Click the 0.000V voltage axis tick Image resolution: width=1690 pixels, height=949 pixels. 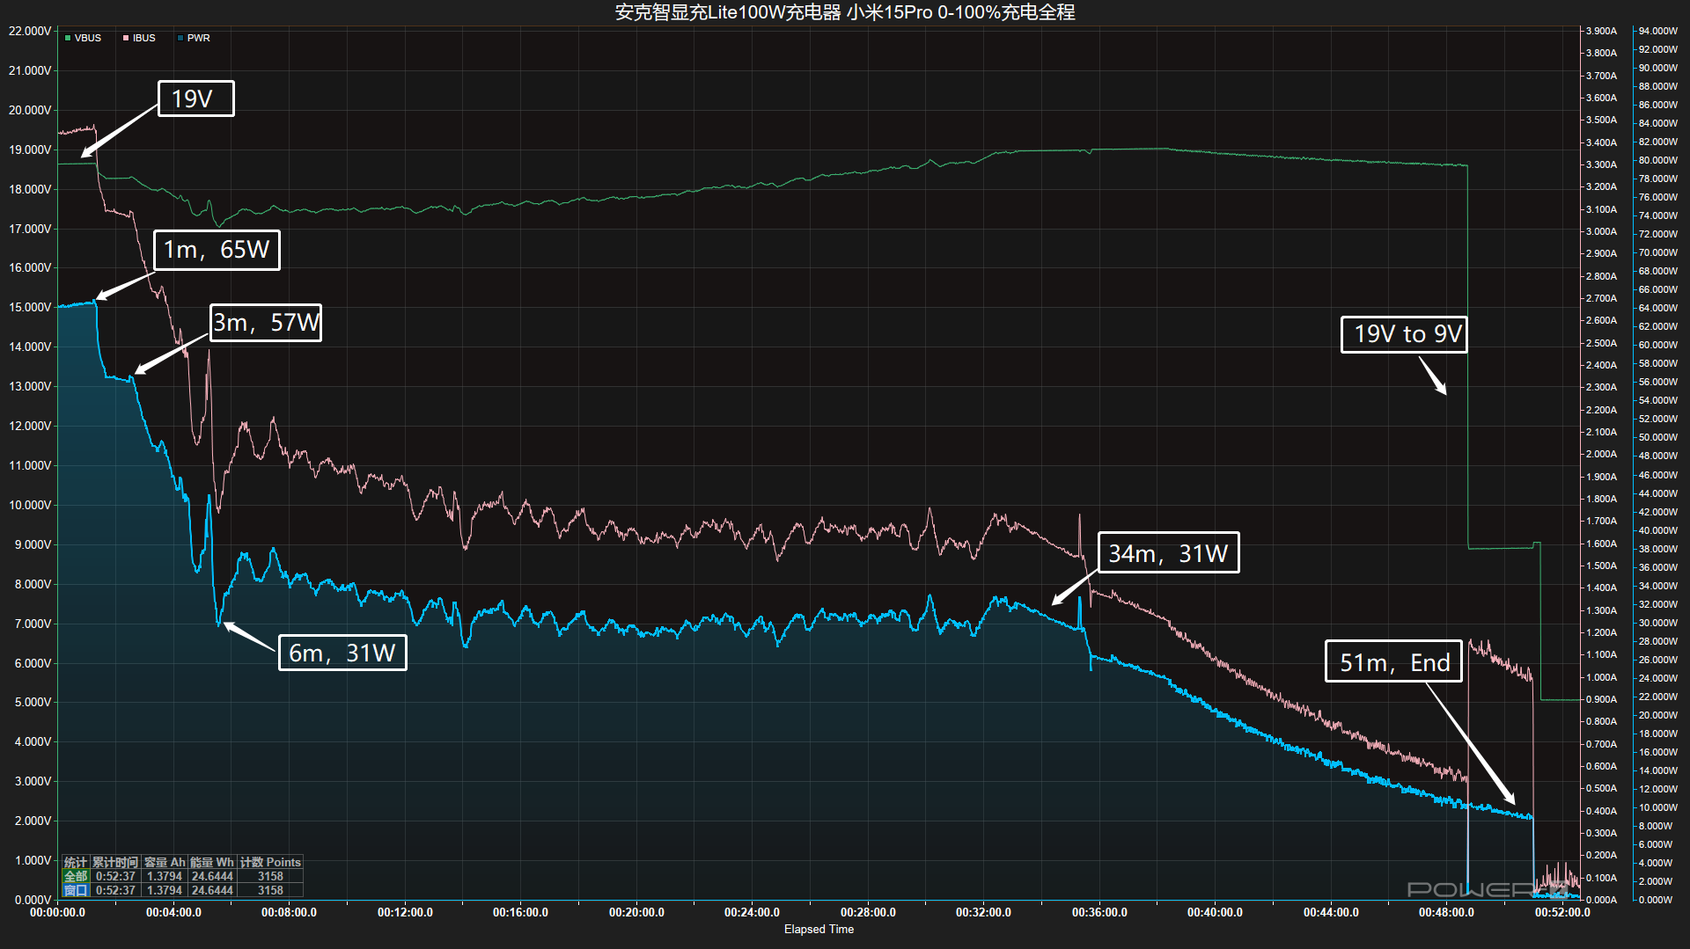click(33, 900)
